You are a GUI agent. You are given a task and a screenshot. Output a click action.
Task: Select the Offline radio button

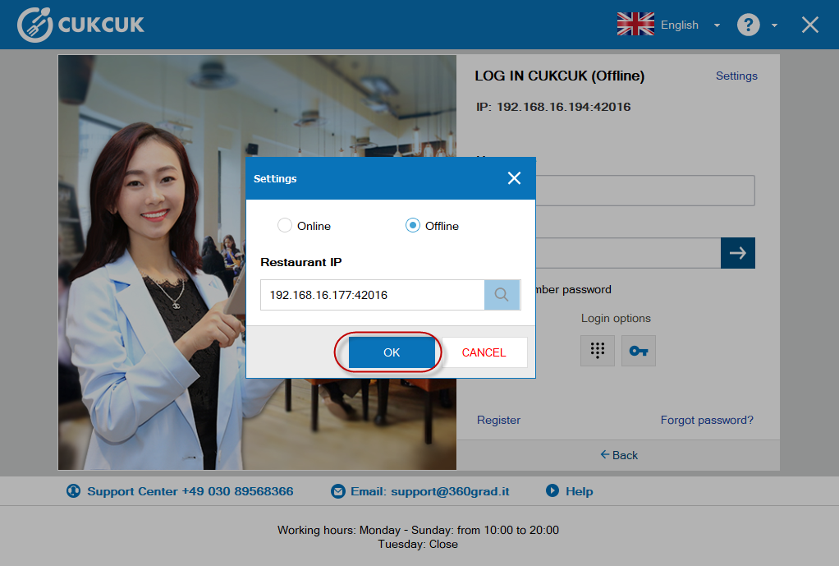413,225
